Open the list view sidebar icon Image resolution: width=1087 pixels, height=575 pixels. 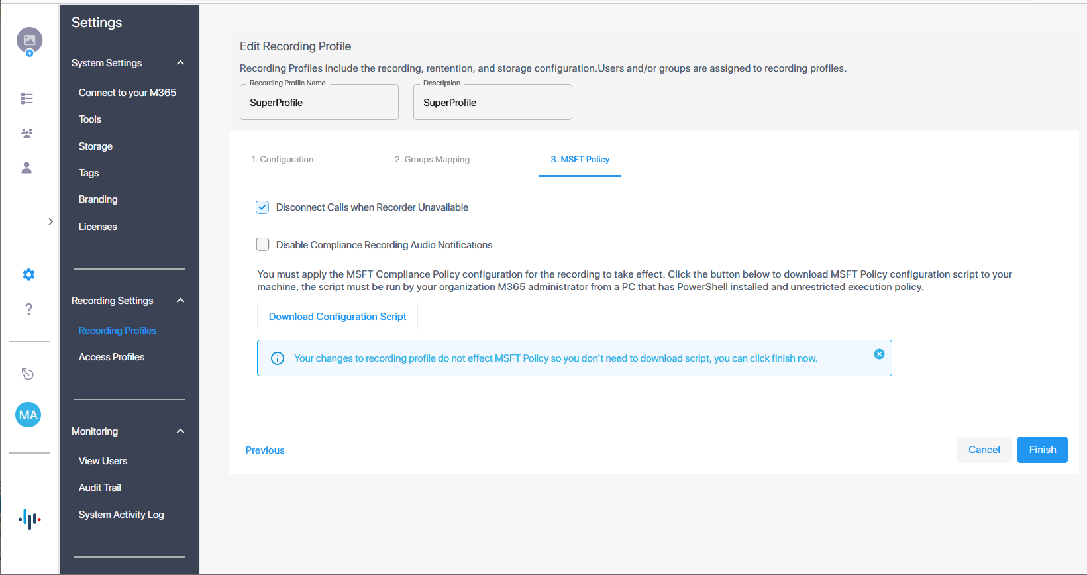(x=27, y=99)
